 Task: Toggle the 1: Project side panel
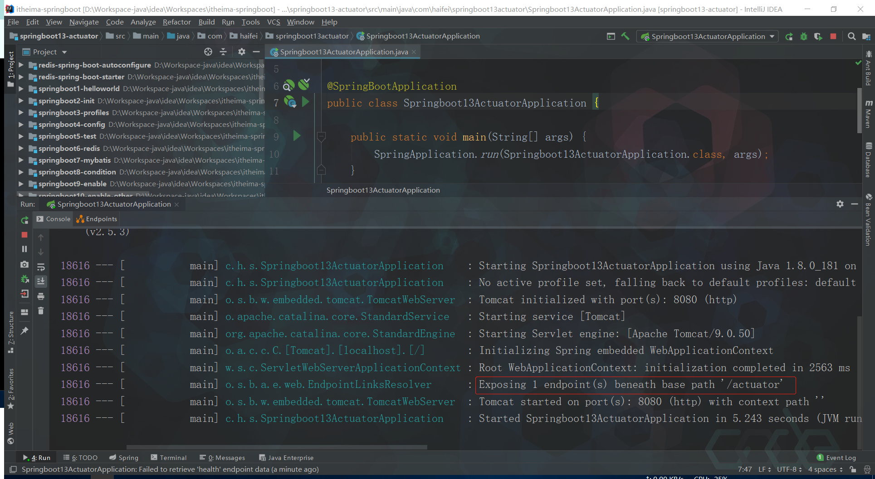tap(11, 69)
